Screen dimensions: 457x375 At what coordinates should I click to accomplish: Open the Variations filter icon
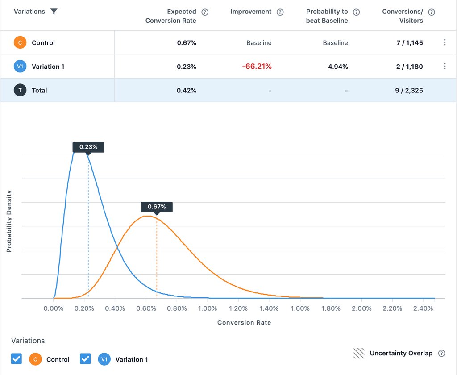(x=54, y=12)
